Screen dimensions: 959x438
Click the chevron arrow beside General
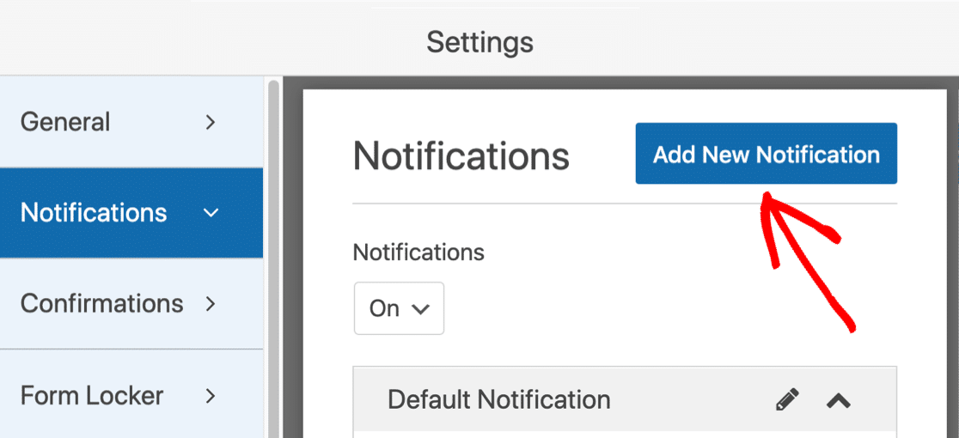211,122
